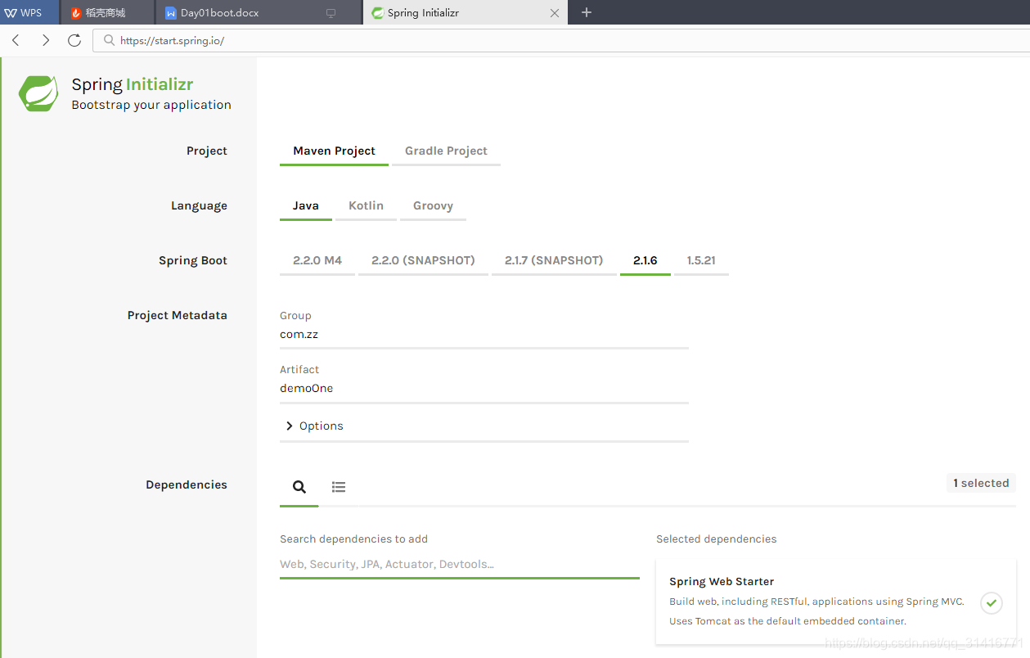Screen dimensions: 1030x658
Task: Reload the page with refresh icon
Action: (74, 40)
